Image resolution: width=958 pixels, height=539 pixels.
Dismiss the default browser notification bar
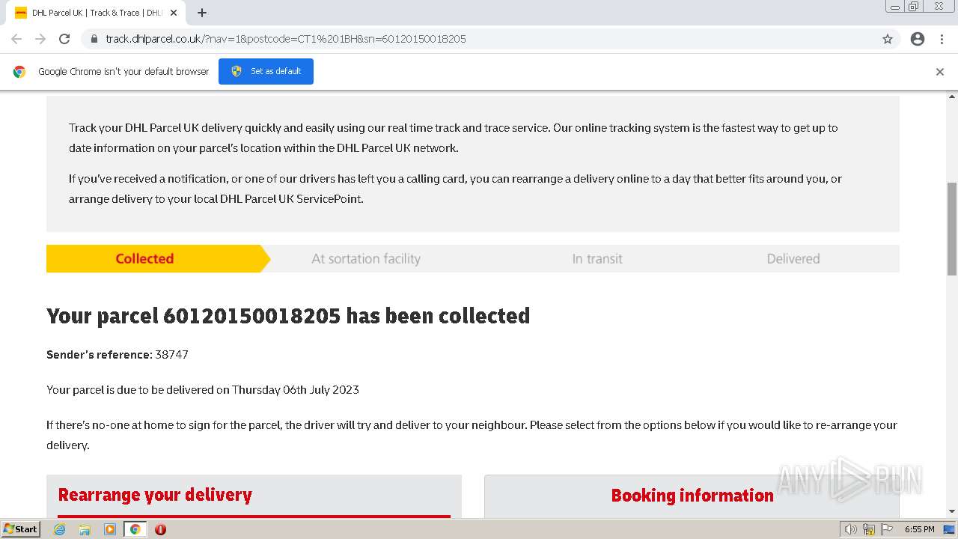940,72
